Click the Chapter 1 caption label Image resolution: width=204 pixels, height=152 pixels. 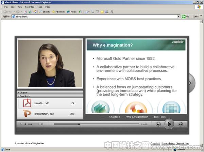pyautogui.click(x=115, y=117)
